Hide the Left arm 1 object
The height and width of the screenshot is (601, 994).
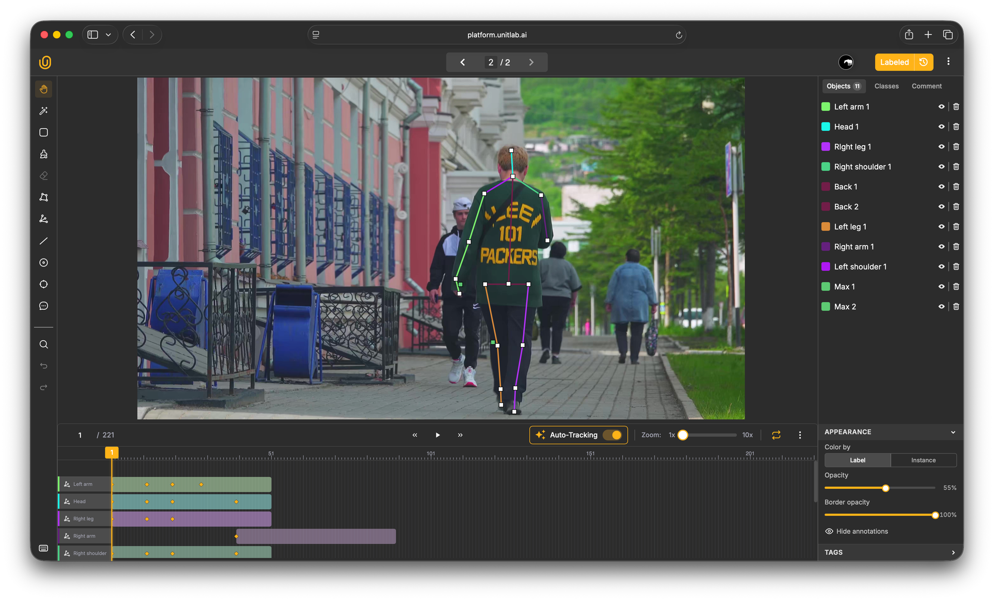(x=941, y=107)
